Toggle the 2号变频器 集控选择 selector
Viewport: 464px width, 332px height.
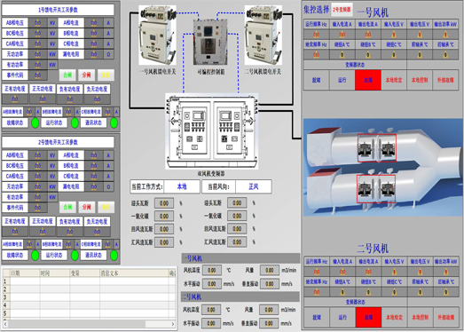(x=342, y=10)
